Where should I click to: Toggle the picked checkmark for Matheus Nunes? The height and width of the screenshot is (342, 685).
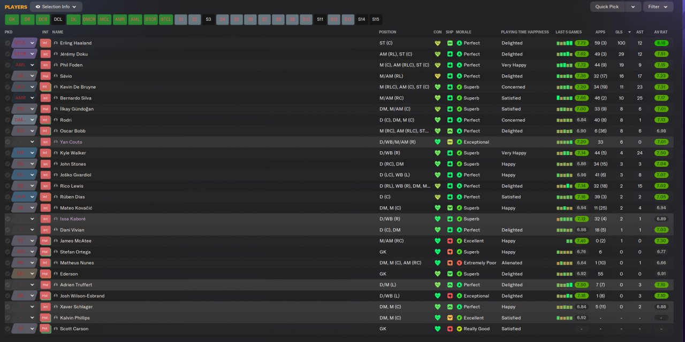coord(7,263)
